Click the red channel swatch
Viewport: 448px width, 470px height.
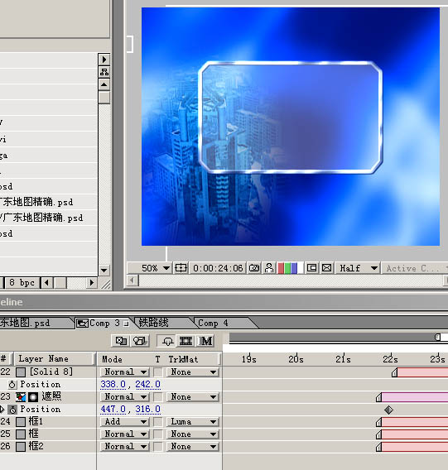281,268
